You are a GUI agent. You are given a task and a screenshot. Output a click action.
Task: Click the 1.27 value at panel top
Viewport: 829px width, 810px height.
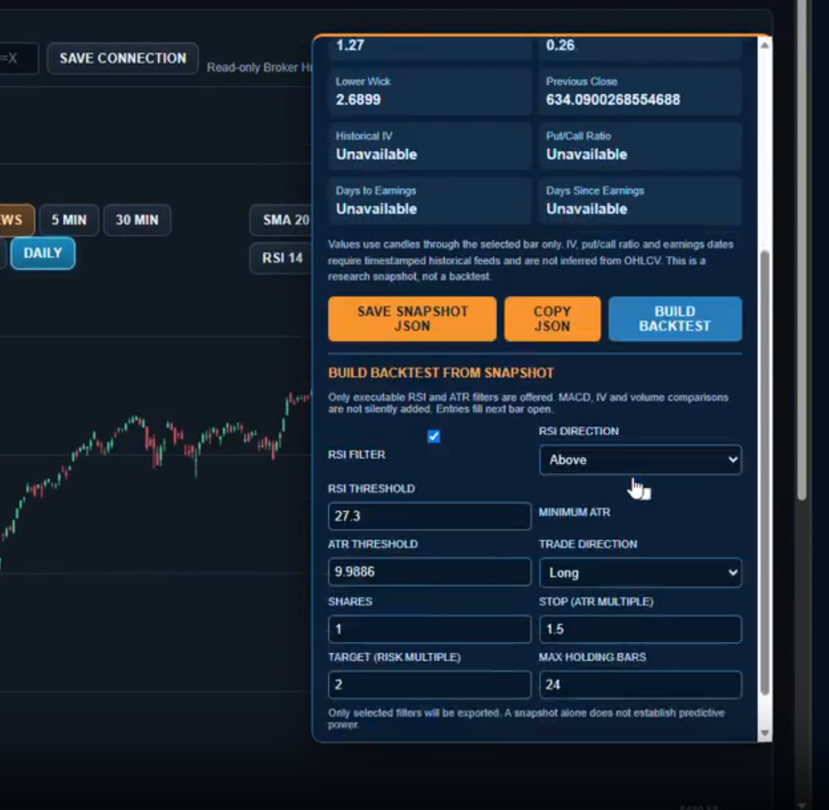click(x=350, y=45)
